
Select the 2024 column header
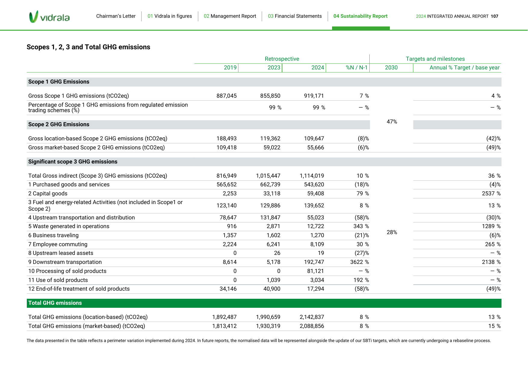tap(318, 68)
